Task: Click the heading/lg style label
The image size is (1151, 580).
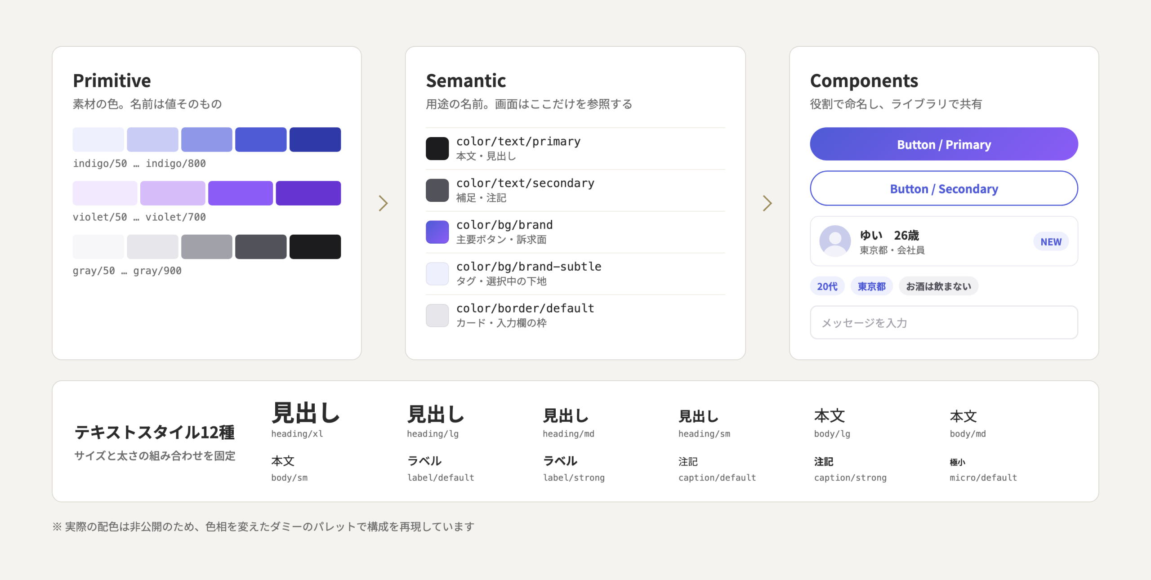Action: coord(433,434)
